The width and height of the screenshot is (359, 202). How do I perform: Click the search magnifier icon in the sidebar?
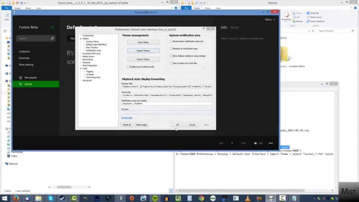pos(52,38)
